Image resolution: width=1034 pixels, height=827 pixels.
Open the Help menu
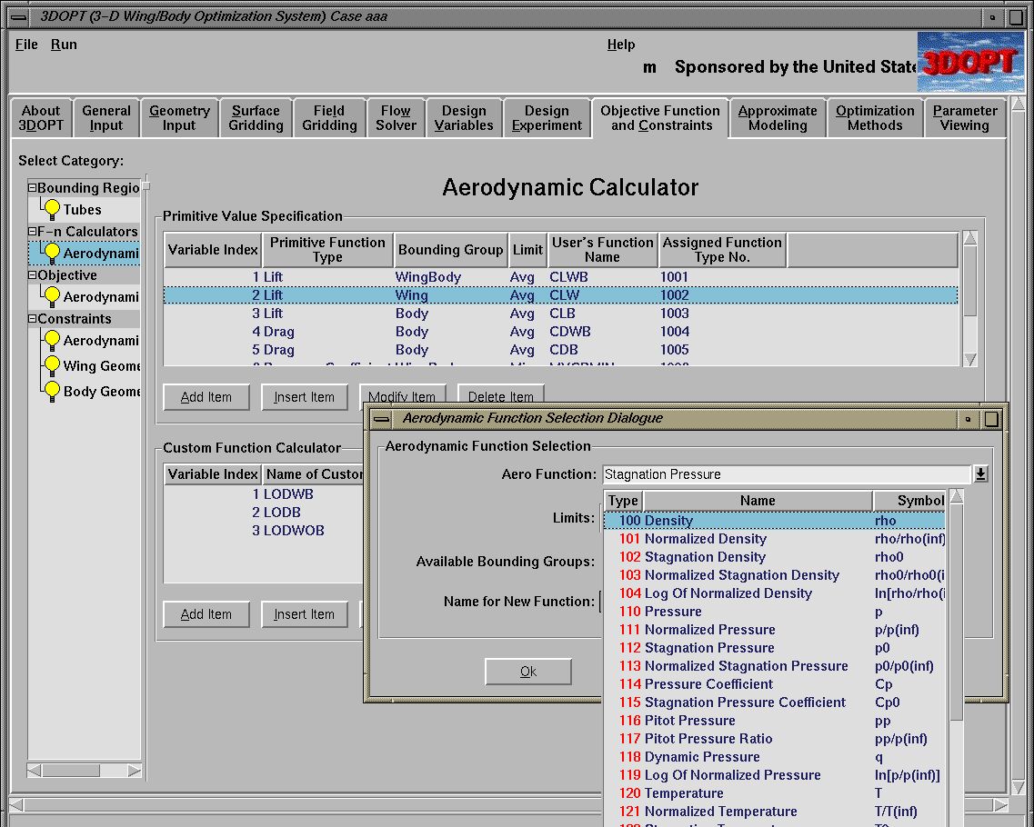coord(621,45)
